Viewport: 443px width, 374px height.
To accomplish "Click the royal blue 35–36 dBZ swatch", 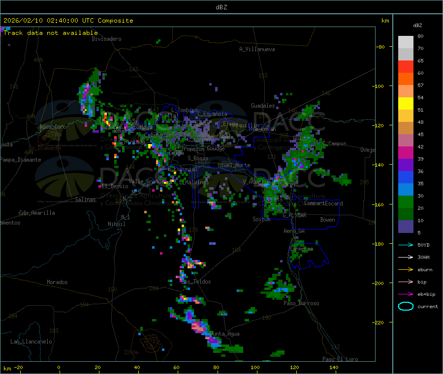I will tap(406, 177).
